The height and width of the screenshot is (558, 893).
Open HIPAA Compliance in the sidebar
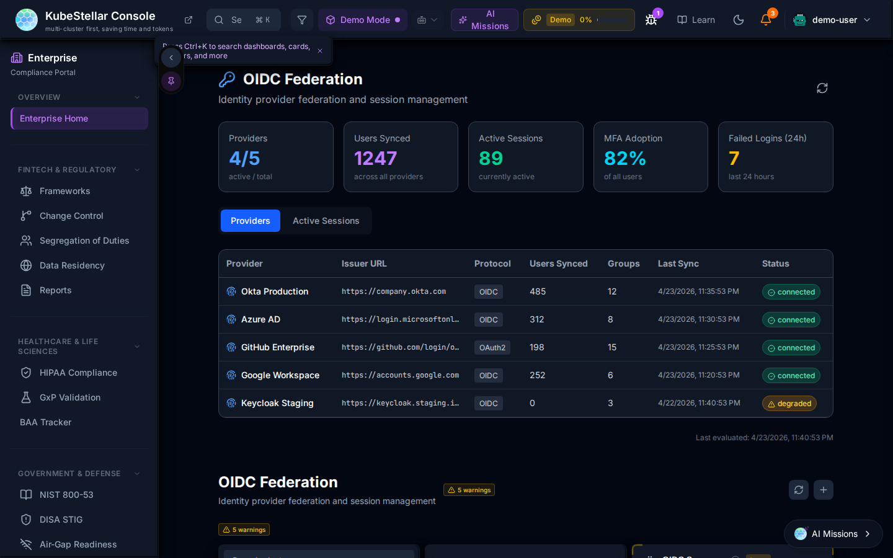click(78, 373)
